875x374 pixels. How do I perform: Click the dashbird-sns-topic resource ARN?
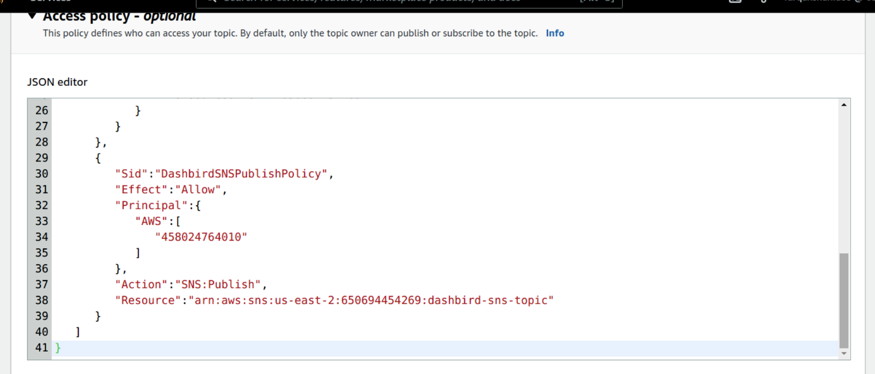371,300
